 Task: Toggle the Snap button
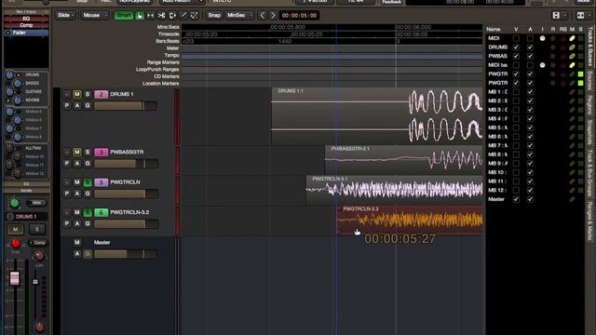[x=214, y=16]
